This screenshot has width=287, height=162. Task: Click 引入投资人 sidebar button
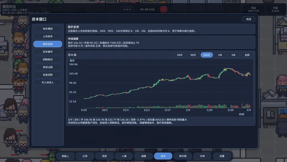click(x=48, y=82)
